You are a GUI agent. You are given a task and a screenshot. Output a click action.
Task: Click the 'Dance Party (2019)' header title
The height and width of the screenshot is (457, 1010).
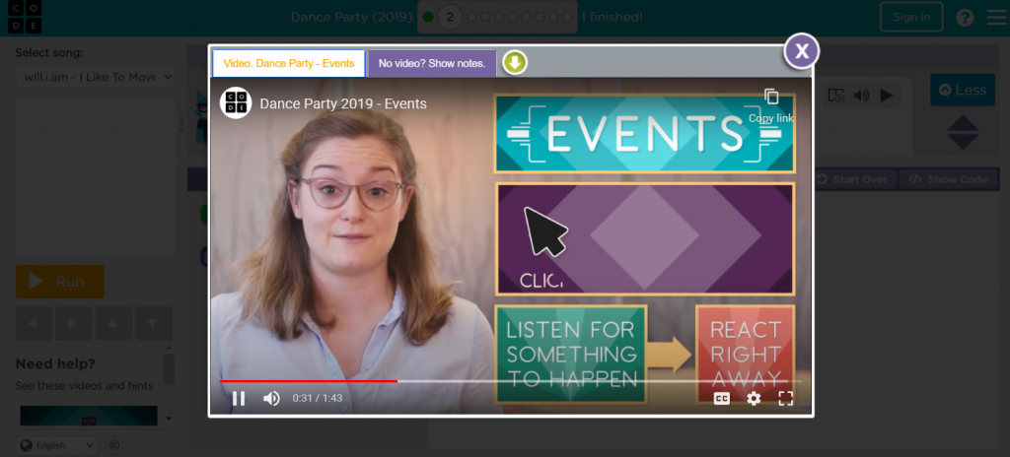coord(352,18)
